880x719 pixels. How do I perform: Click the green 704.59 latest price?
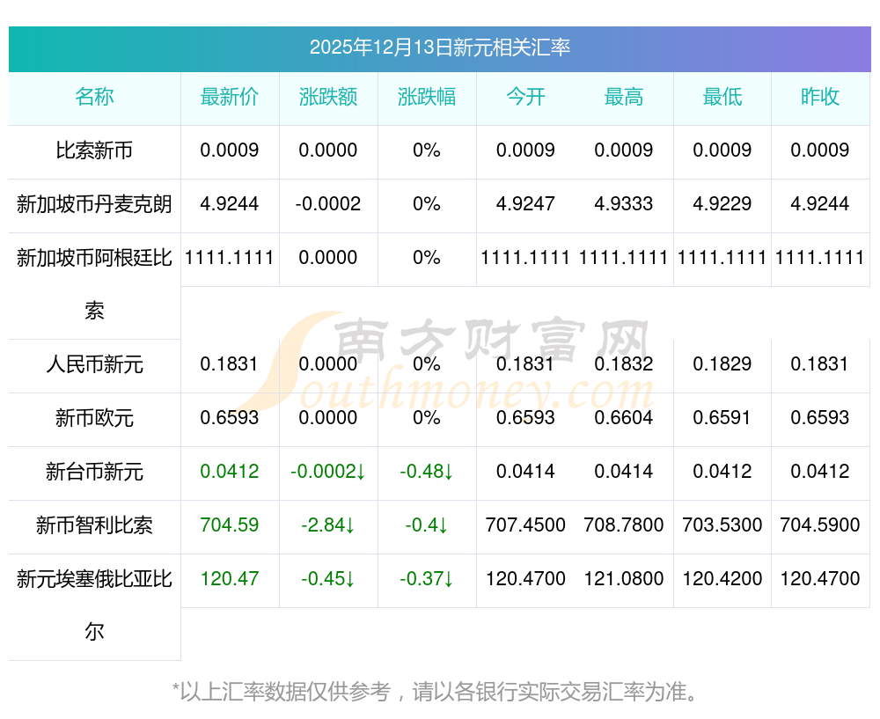point(230,525)
